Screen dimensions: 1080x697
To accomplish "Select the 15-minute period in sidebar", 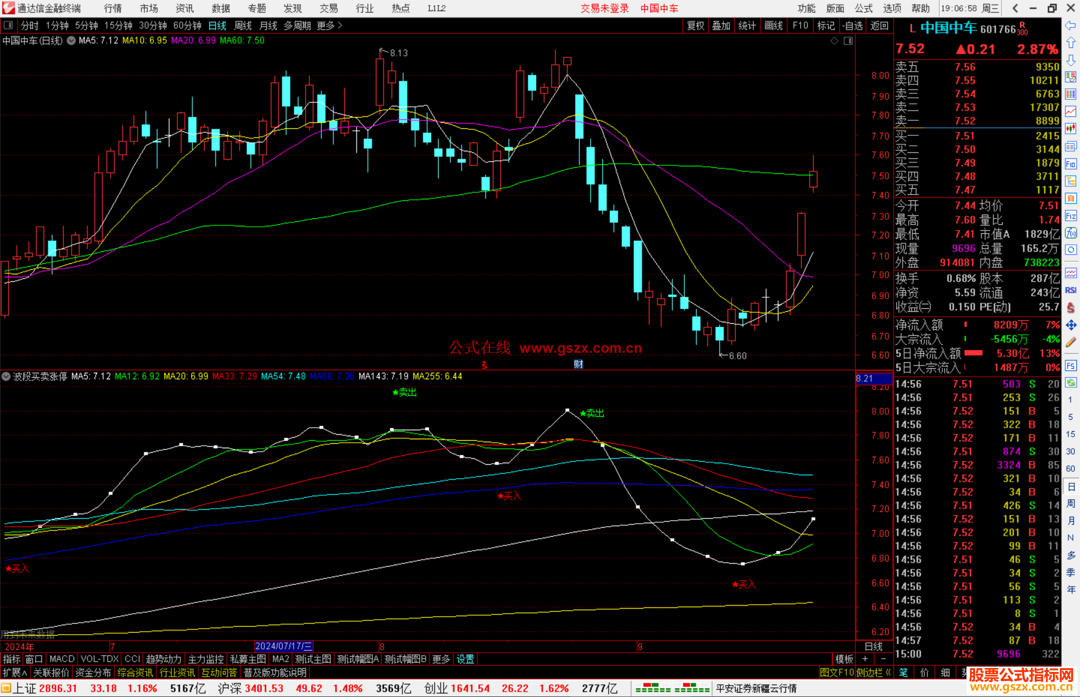I will (x=1070, y=434).
